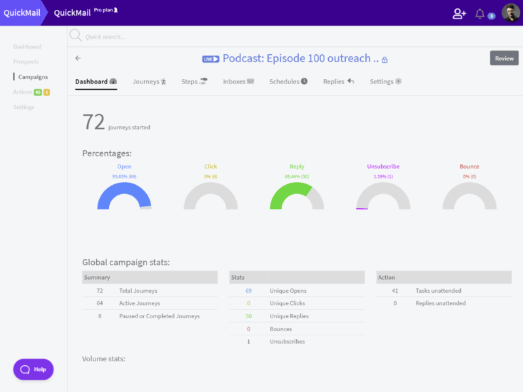Click the Unique Replies value 50

[x=248, y=316]
